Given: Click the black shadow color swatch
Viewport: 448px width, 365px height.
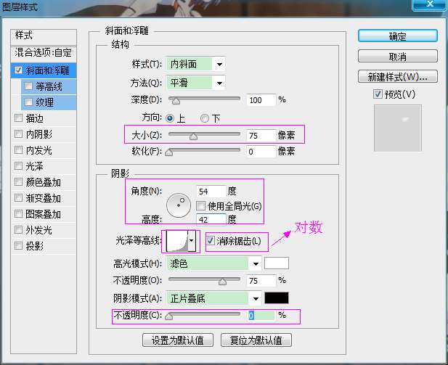Looking at the screenshot, I should click(x=277, y=298).
